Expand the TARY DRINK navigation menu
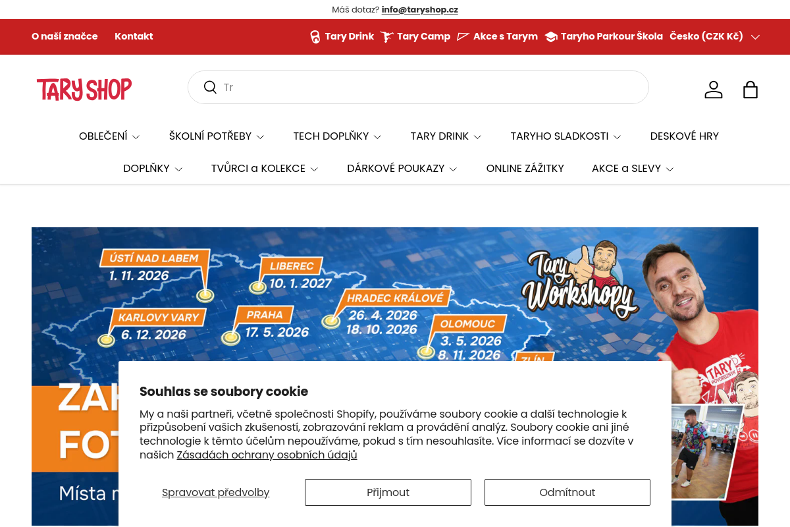Viewport: 790px width, 527px height. (x=446, y=136)
